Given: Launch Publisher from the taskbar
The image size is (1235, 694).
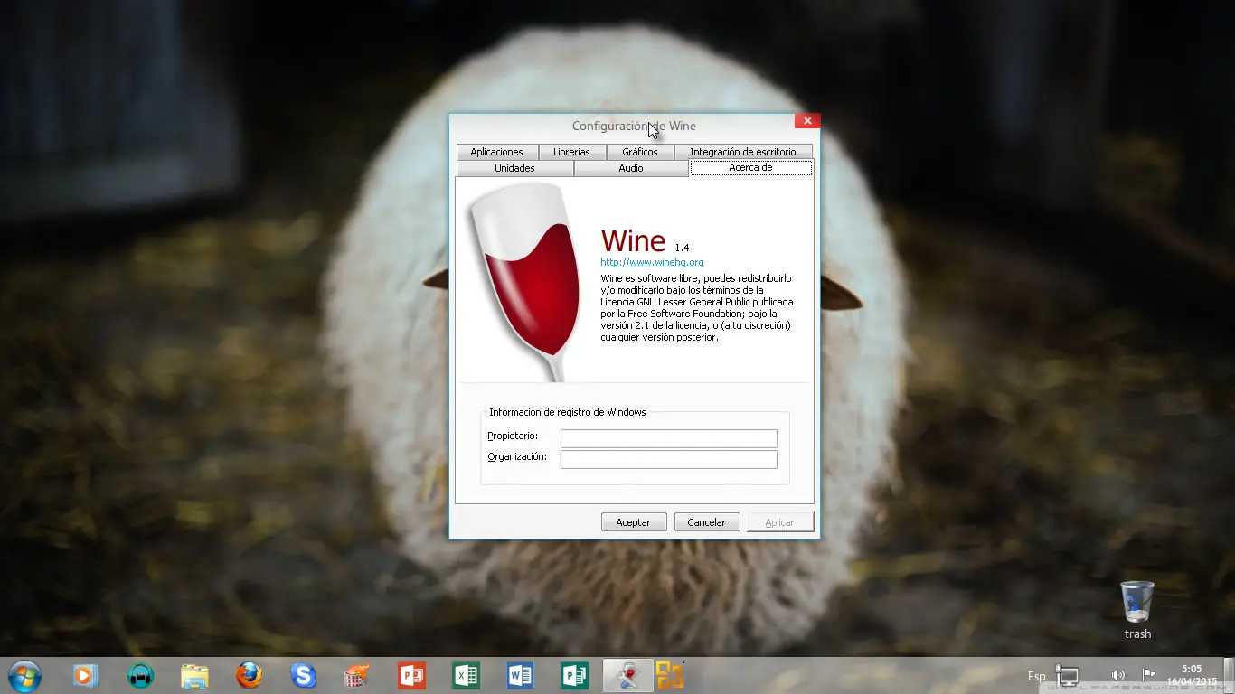Looking at the screenshot, I should (x=574, y=675).
